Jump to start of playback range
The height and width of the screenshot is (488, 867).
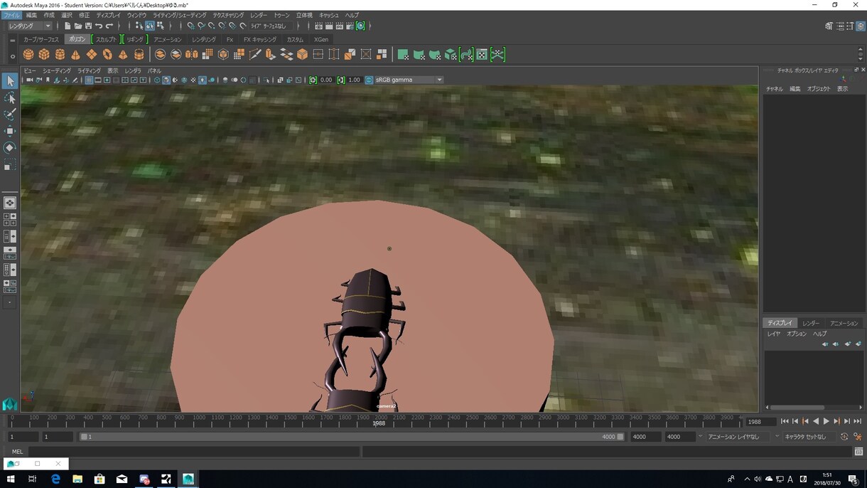[x=785, y=422]
